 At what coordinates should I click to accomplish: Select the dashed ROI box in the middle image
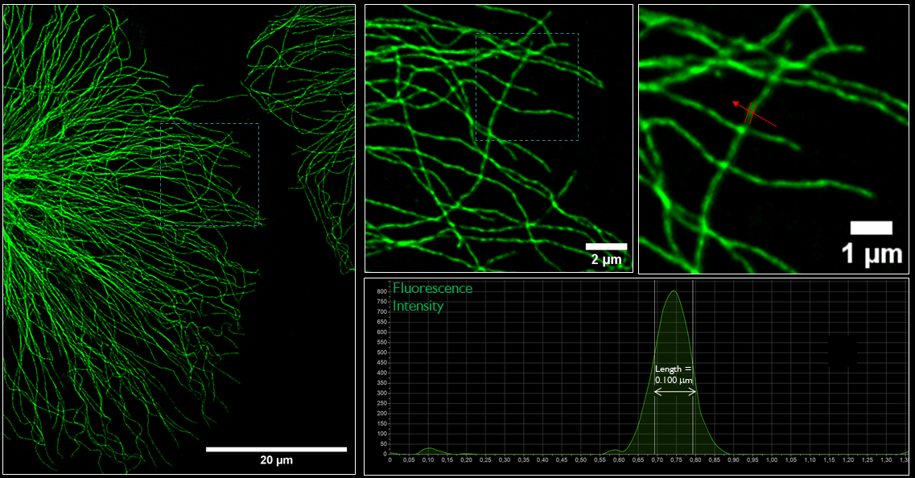526,87
